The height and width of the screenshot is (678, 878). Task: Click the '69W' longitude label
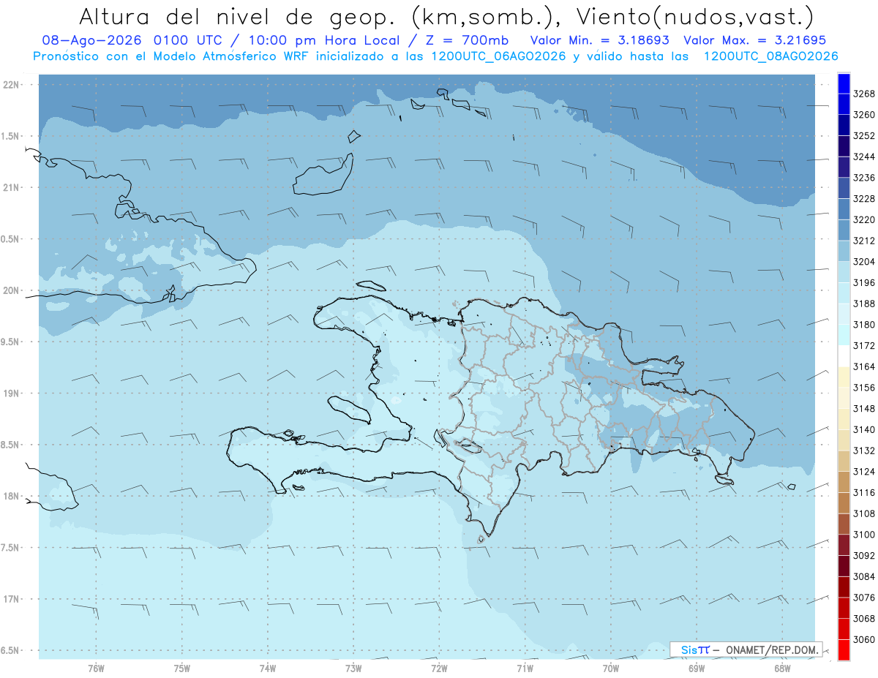697,668
